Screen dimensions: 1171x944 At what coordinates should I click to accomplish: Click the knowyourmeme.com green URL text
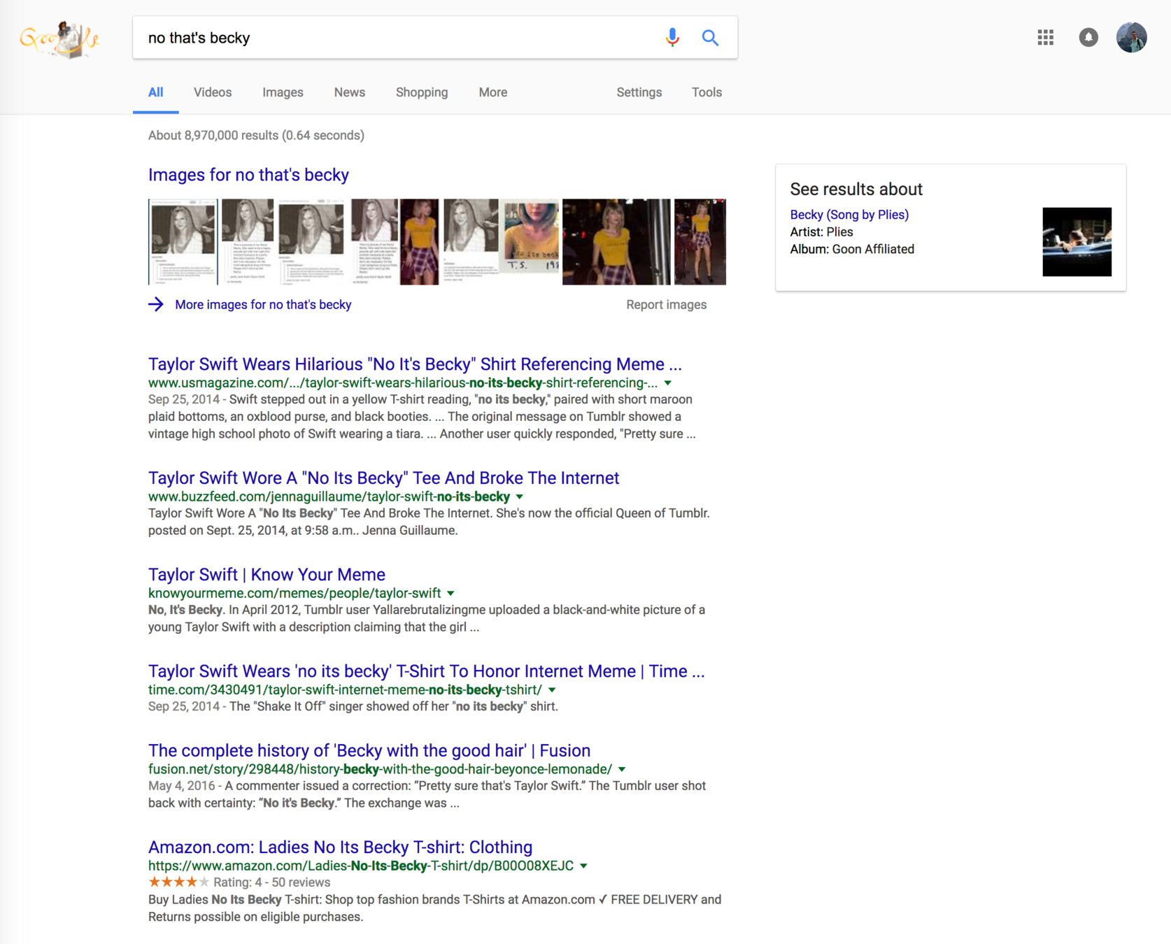(x=294, y=594)
